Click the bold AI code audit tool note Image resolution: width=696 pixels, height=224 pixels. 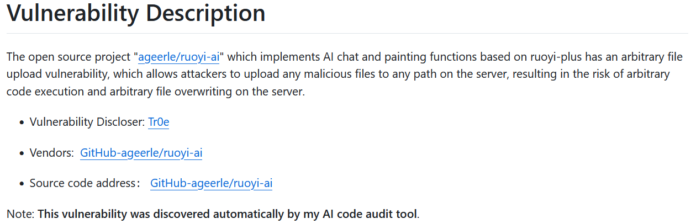(x=228, y=214)
